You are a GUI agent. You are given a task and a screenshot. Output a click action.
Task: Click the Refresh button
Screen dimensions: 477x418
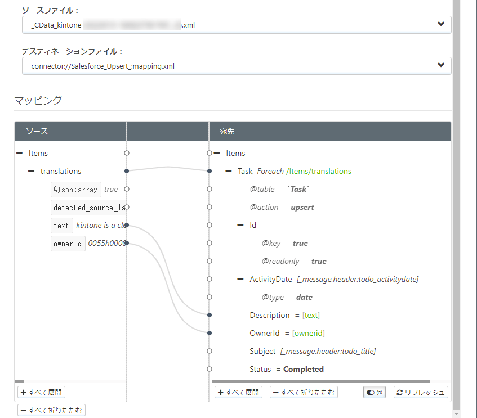point(421,392)
